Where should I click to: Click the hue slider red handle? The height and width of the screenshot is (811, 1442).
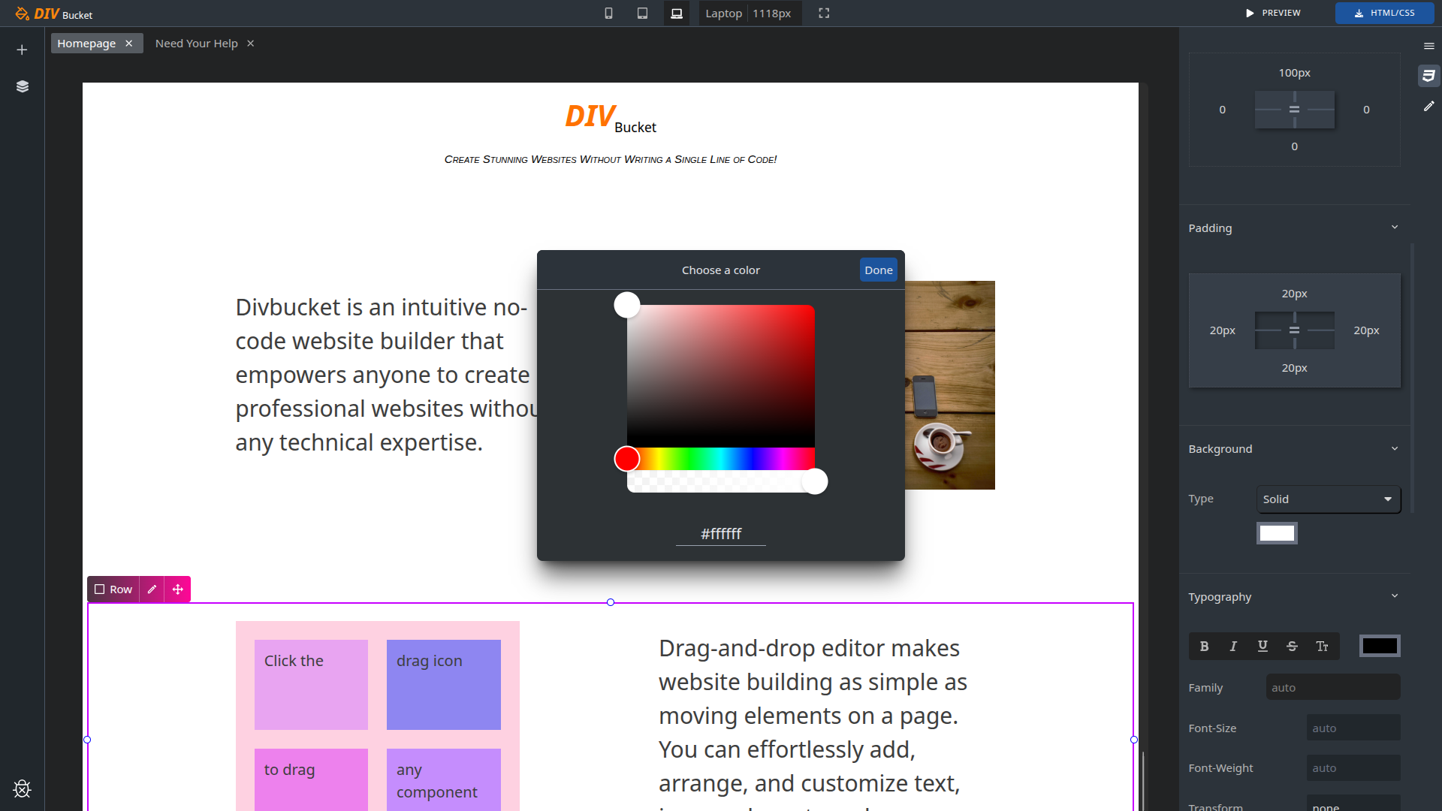click(x=627, y=459)
